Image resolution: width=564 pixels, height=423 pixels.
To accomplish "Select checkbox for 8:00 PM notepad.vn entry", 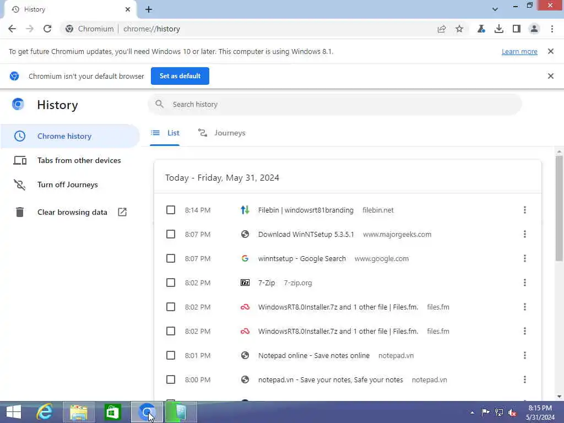I will [171, 379].
